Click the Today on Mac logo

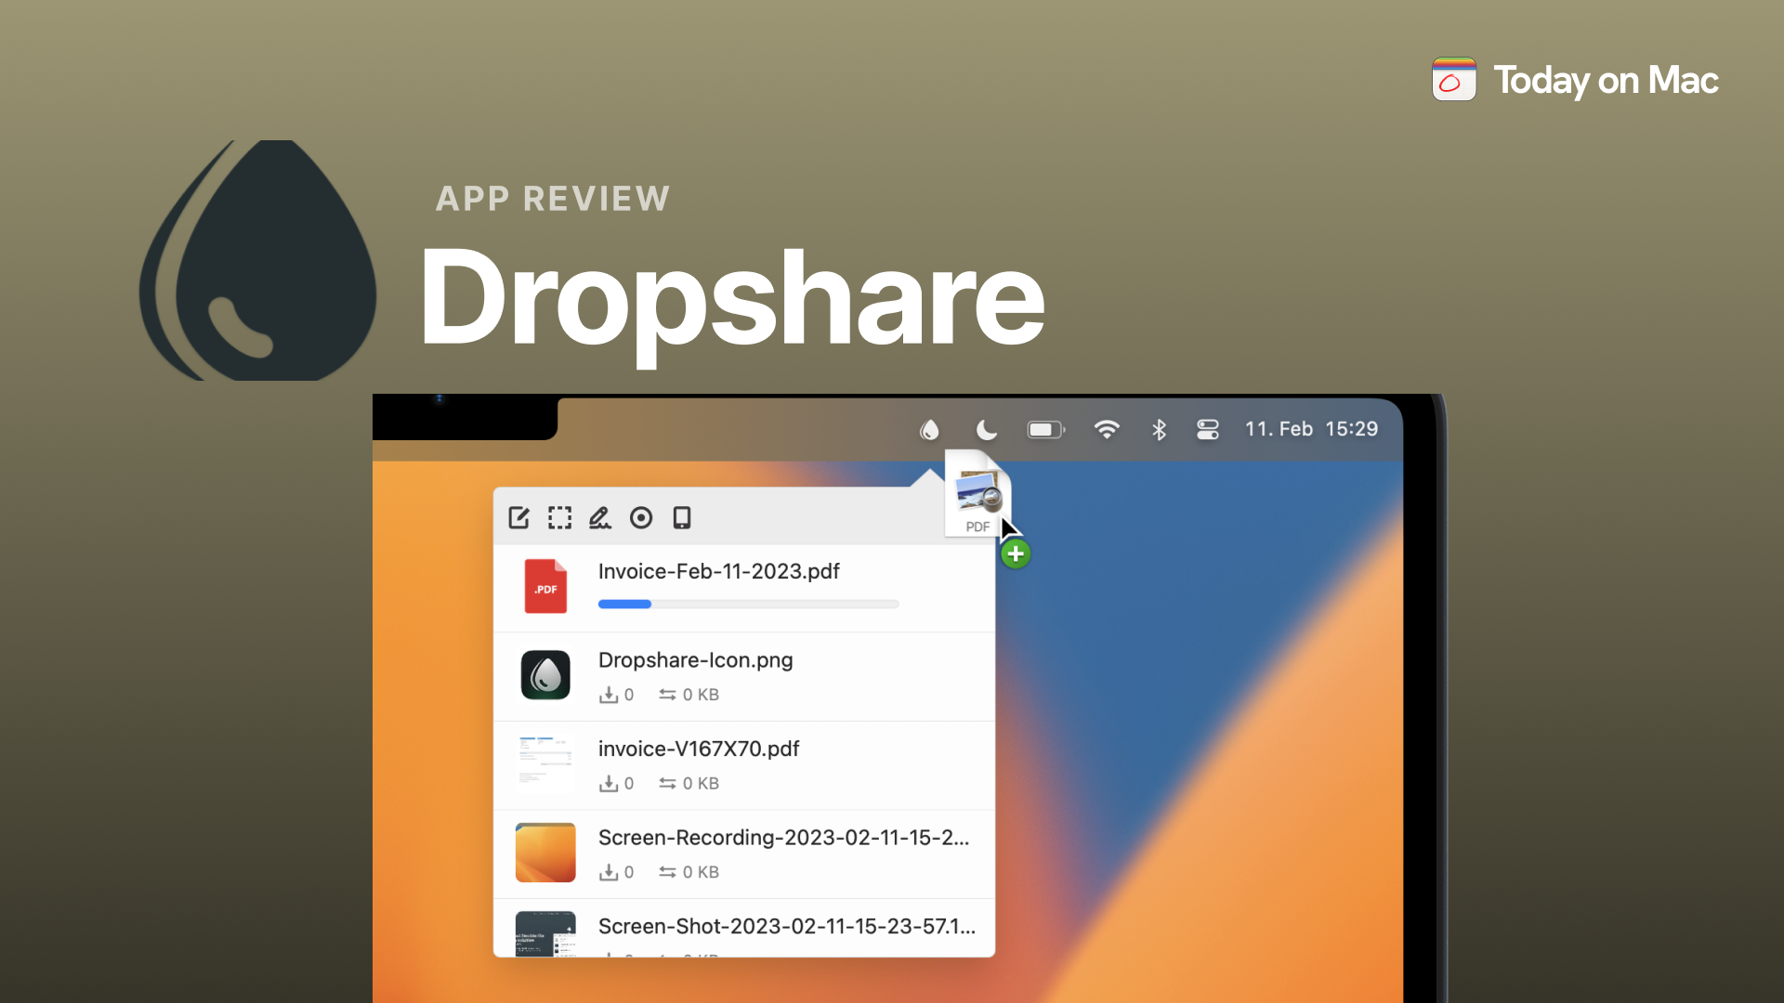(1453, 80)
